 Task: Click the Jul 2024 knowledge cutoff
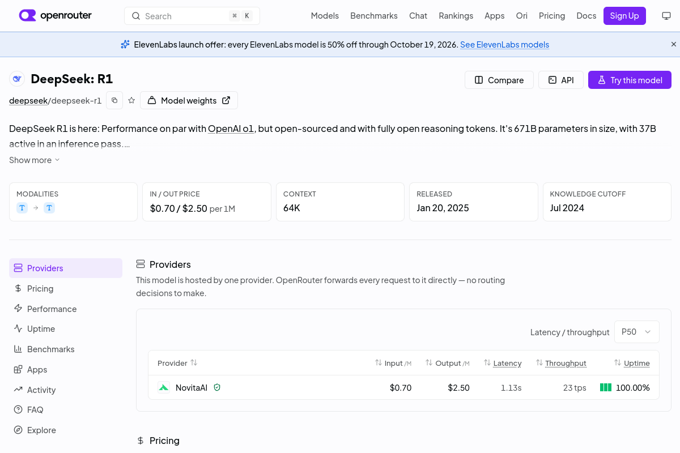pos(567,208)
